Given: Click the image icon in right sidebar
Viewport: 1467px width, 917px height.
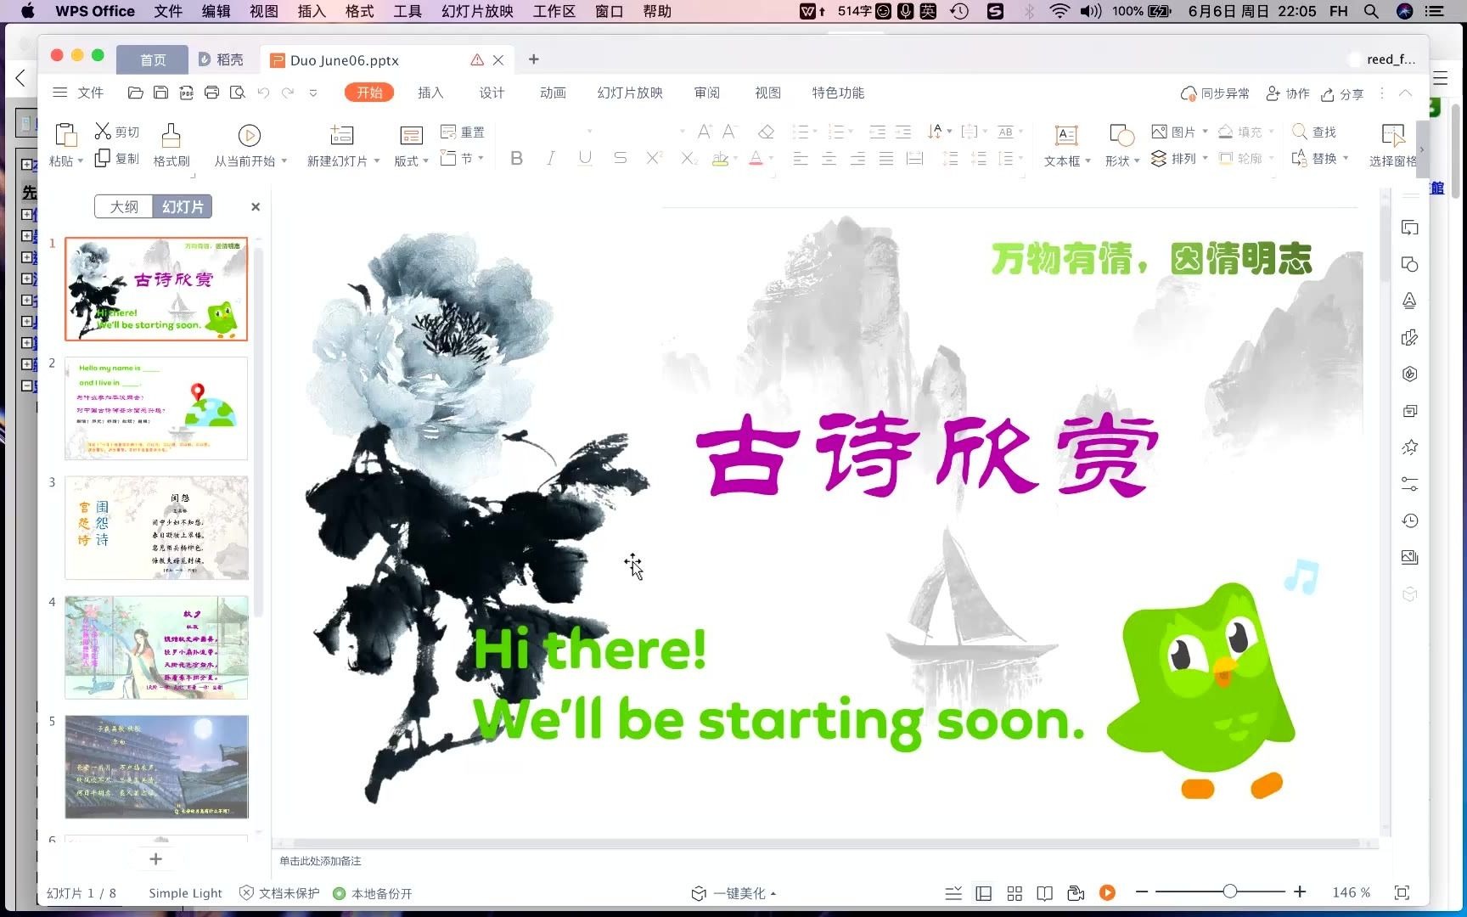Looking at the screenshot, I should click(x=1409, y=557).
